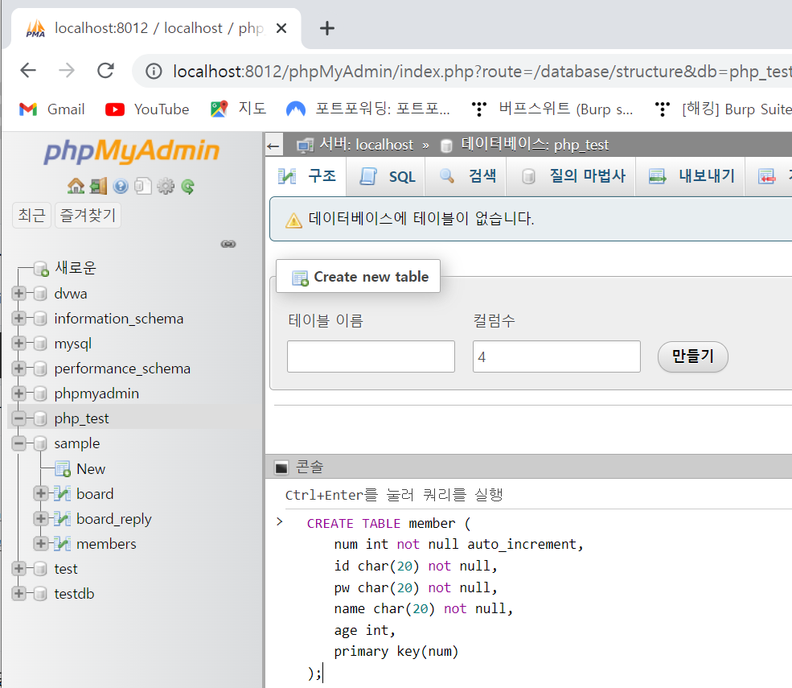Open the [해킹] Burp Suite bookmark

[x=722, y=109]
